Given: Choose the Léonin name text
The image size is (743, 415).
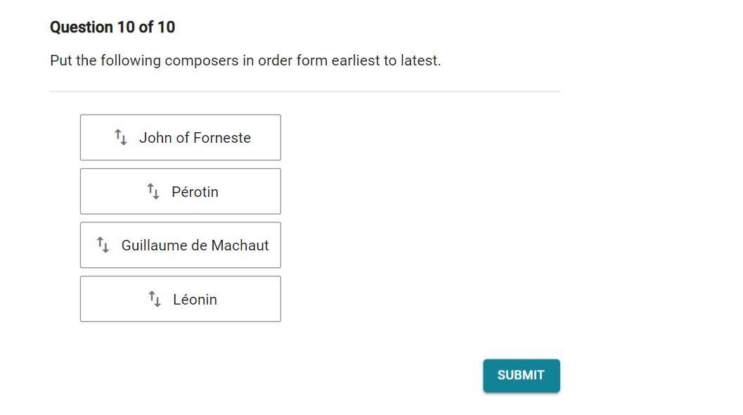Looking at the screenshot, I should pos(195,300).
